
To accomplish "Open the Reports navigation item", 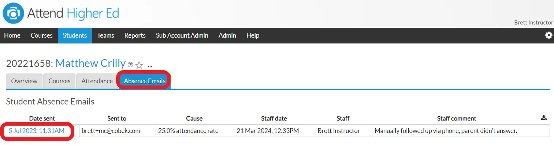I will tap(135, 35).
